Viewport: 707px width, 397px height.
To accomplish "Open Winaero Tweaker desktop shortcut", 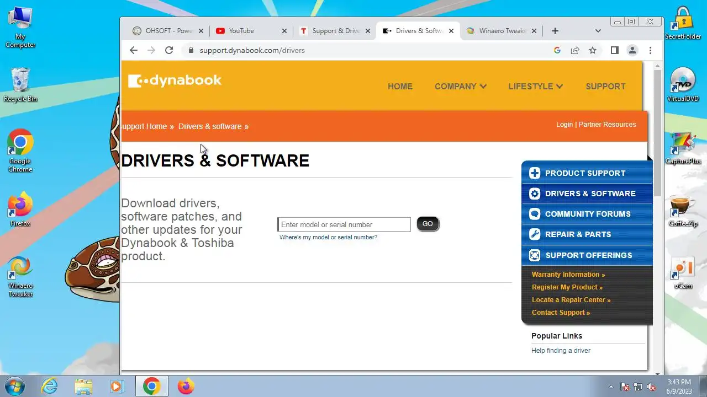I will pyautogui.click(x=20, y=277).
